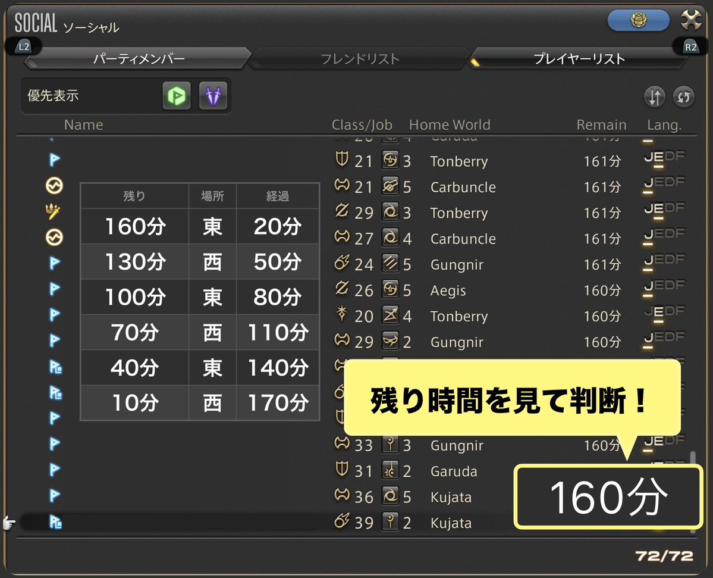The width and height of the screenshot is (713, 578).
Task: Click the Name column header
Action: (x=84, y=124)
